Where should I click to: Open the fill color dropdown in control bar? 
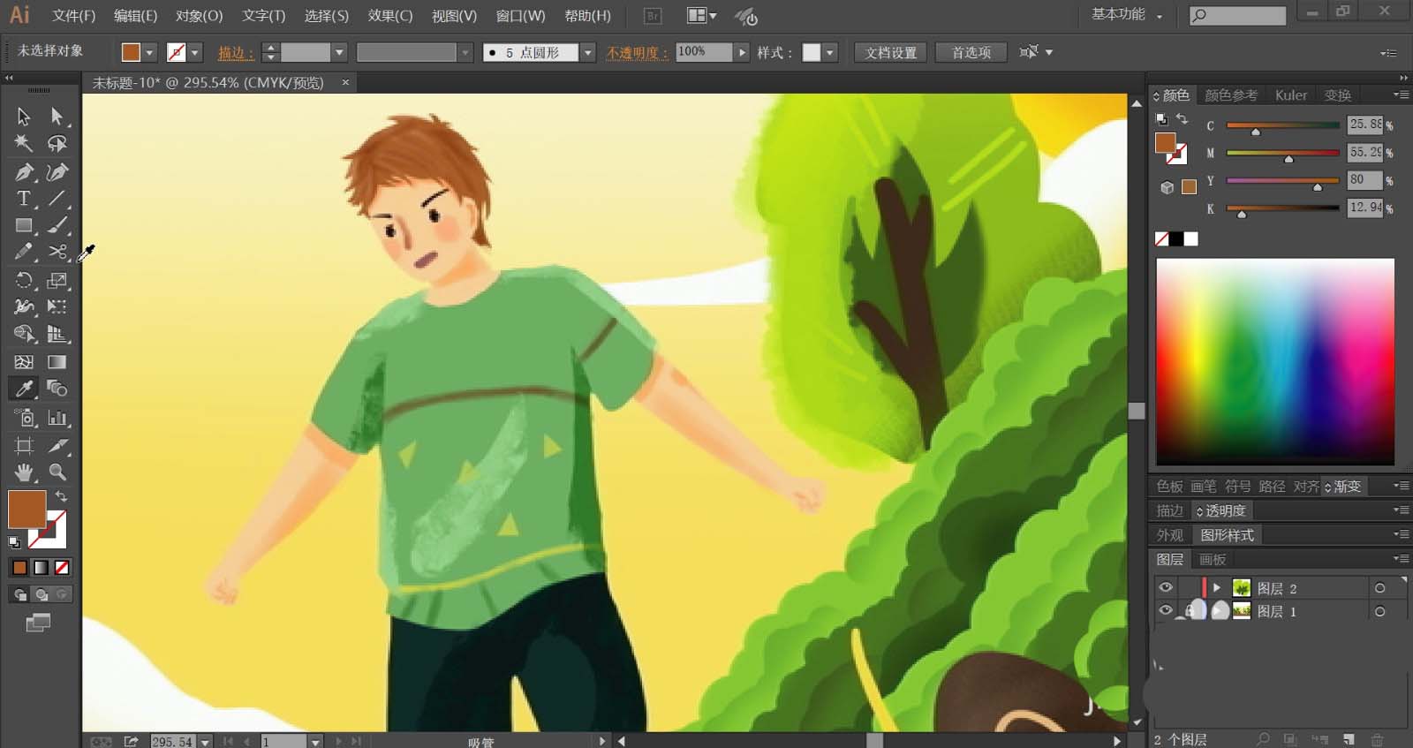pos(149,53)
